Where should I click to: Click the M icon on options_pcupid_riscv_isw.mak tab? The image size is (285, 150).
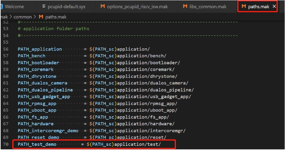click(103, 6)
